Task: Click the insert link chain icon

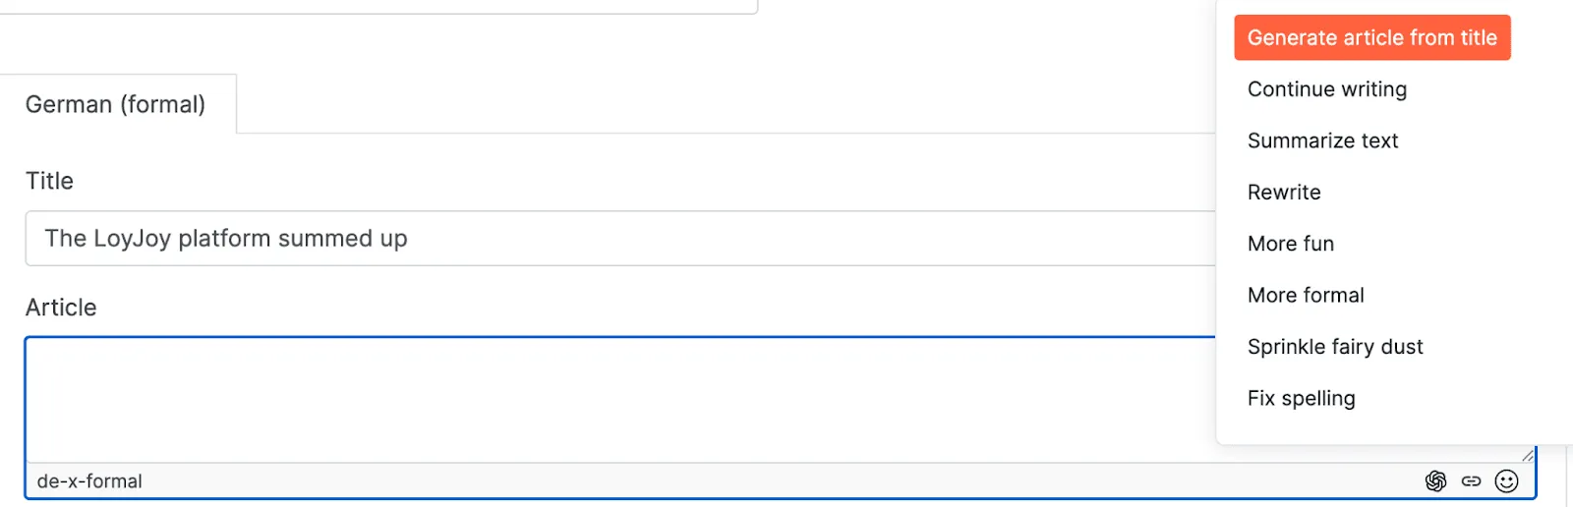Action: click(1471, 480)
